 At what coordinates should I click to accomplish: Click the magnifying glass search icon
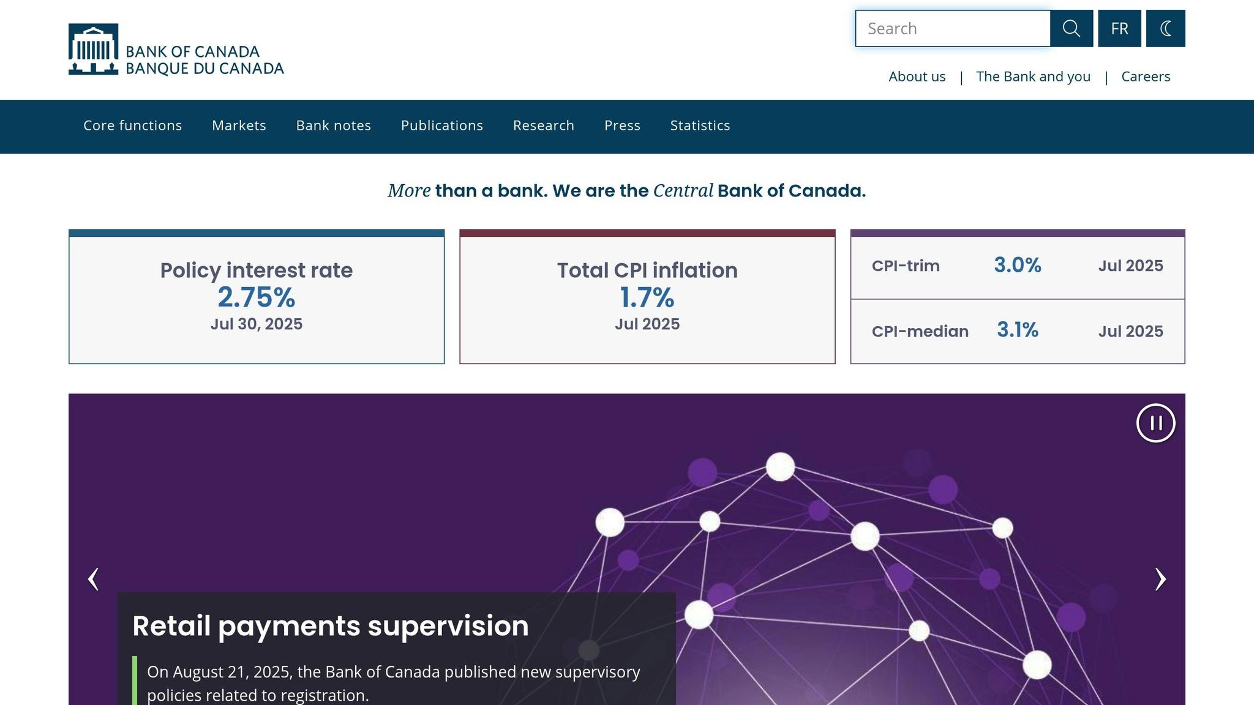[1071, 28]
